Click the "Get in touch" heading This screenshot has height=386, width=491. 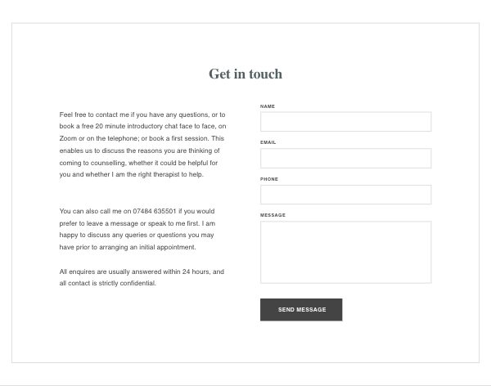click(x=245, y=74)
